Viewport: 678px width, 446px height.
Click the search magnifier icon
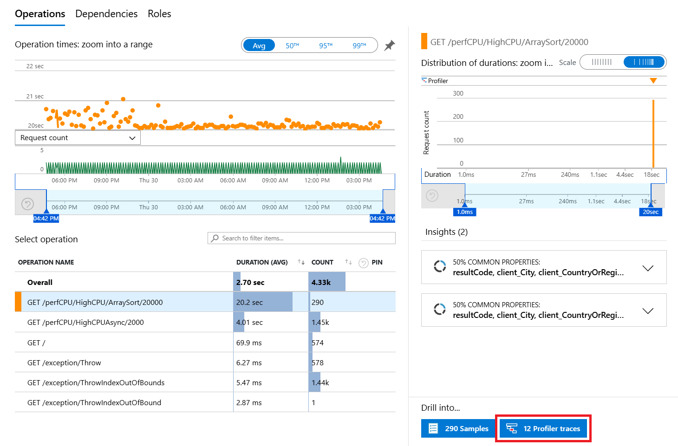click(215, 238)
